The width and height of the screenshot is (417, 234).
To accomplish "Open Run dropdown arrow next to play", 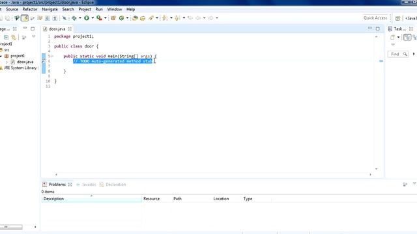I will (x=93, y=18).
